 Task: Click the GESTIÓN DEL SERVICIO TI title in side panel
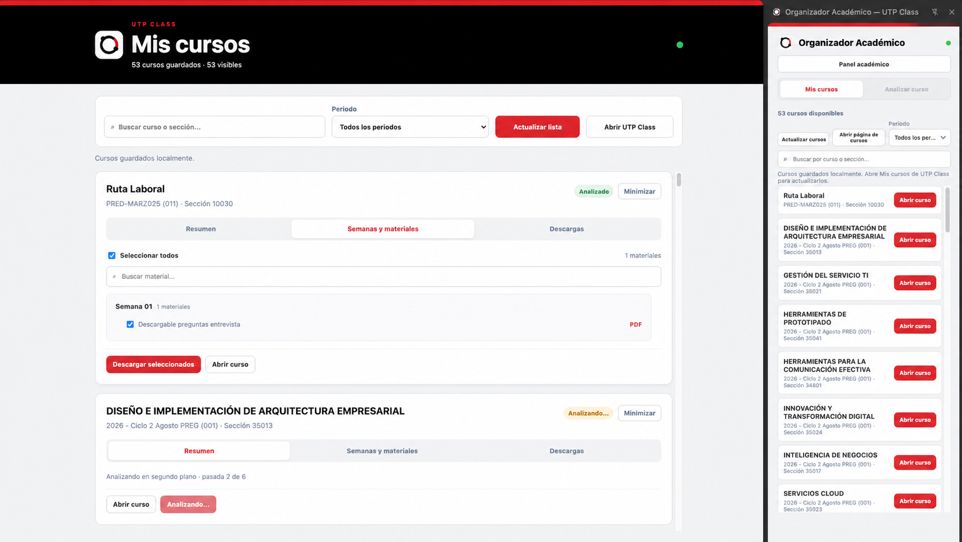[825, 275]
